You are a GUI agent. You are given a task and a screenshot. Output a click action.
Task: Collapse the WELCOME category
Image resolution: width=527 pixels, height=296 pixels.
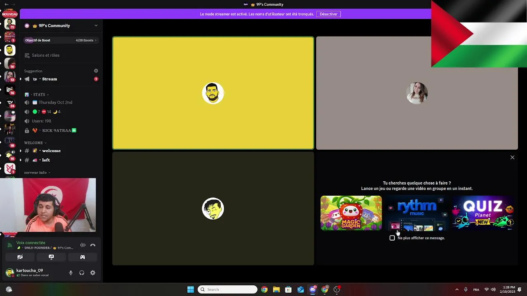35,143
